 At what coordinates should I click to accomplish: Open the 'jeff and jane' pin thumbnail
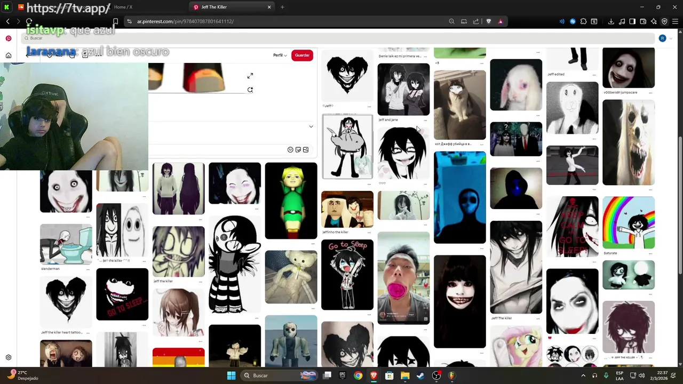[403, 89]
